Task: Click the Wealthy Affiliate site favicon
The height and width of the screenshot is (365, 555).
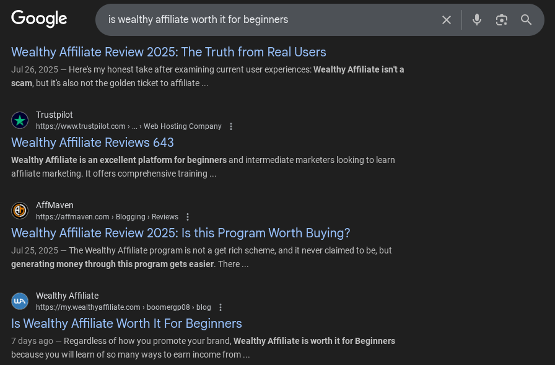Action: click(x=20, y=301)
